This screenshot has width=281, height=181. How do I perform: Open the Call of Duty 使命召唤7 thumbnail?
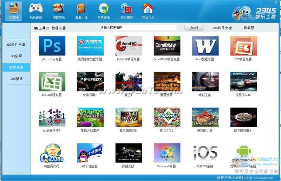pyautogui.click(x=90, y=81)
